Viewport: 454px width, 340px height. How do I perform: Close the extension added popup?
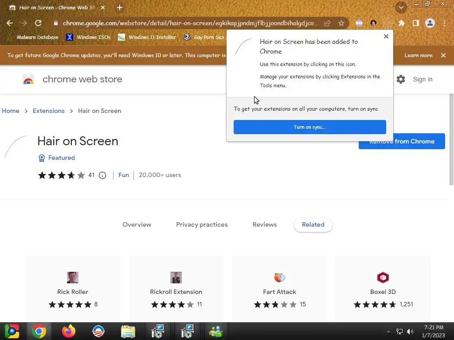pyautogui.click(x=386, y=36)
